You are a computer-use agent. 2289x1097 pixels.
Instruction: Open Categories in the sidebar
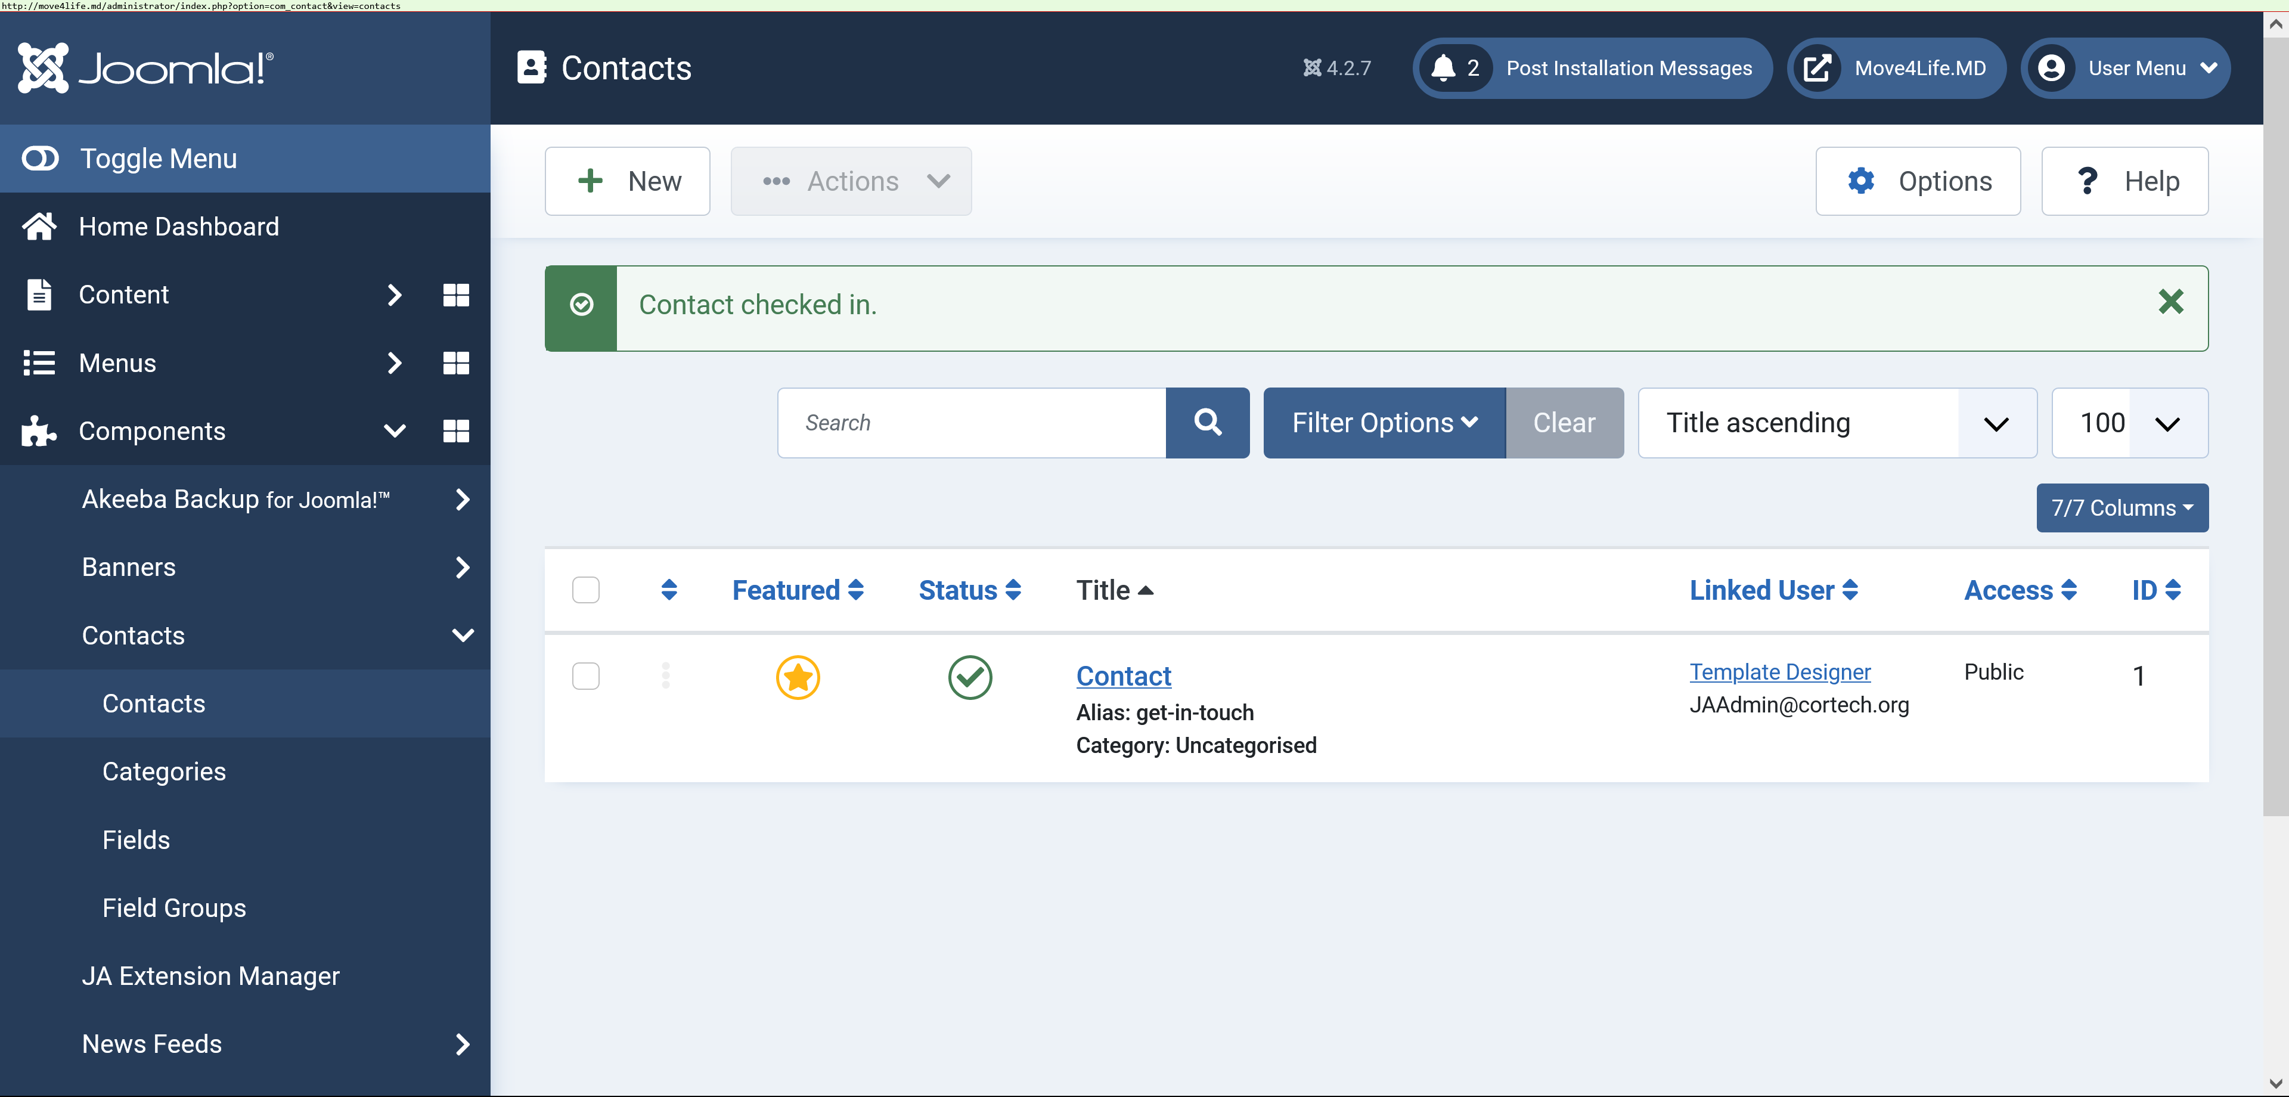(165, 771)
